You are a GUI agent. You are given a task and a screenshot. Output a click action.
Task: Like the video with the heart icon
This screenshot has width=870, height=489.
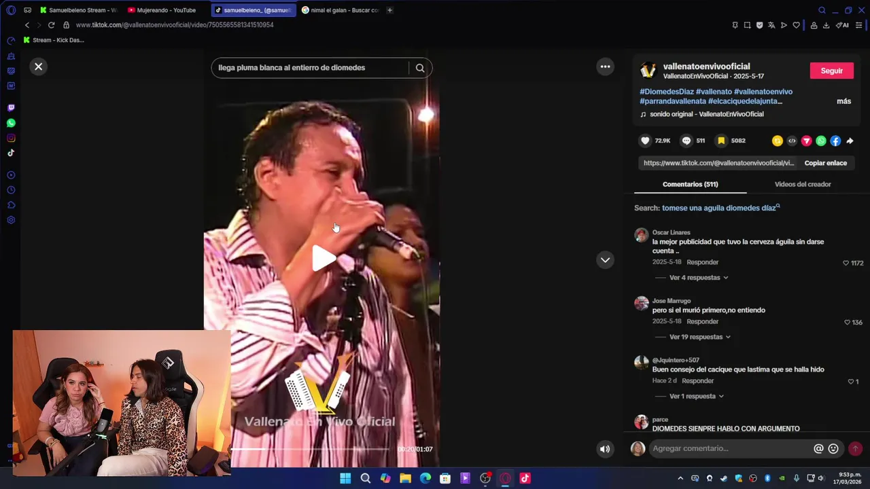click(645, 141)
